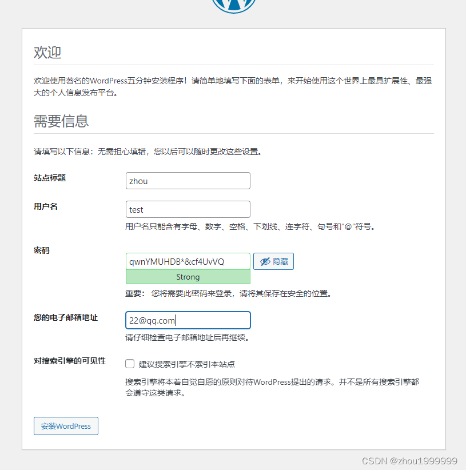Click the 密码 label
466x470 pixels.
pos(41,250)
